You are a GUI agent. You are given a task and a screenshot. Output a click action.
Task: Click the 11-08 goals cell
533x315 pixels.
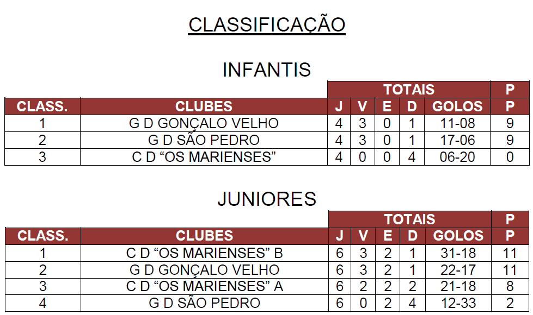(457, 123)
